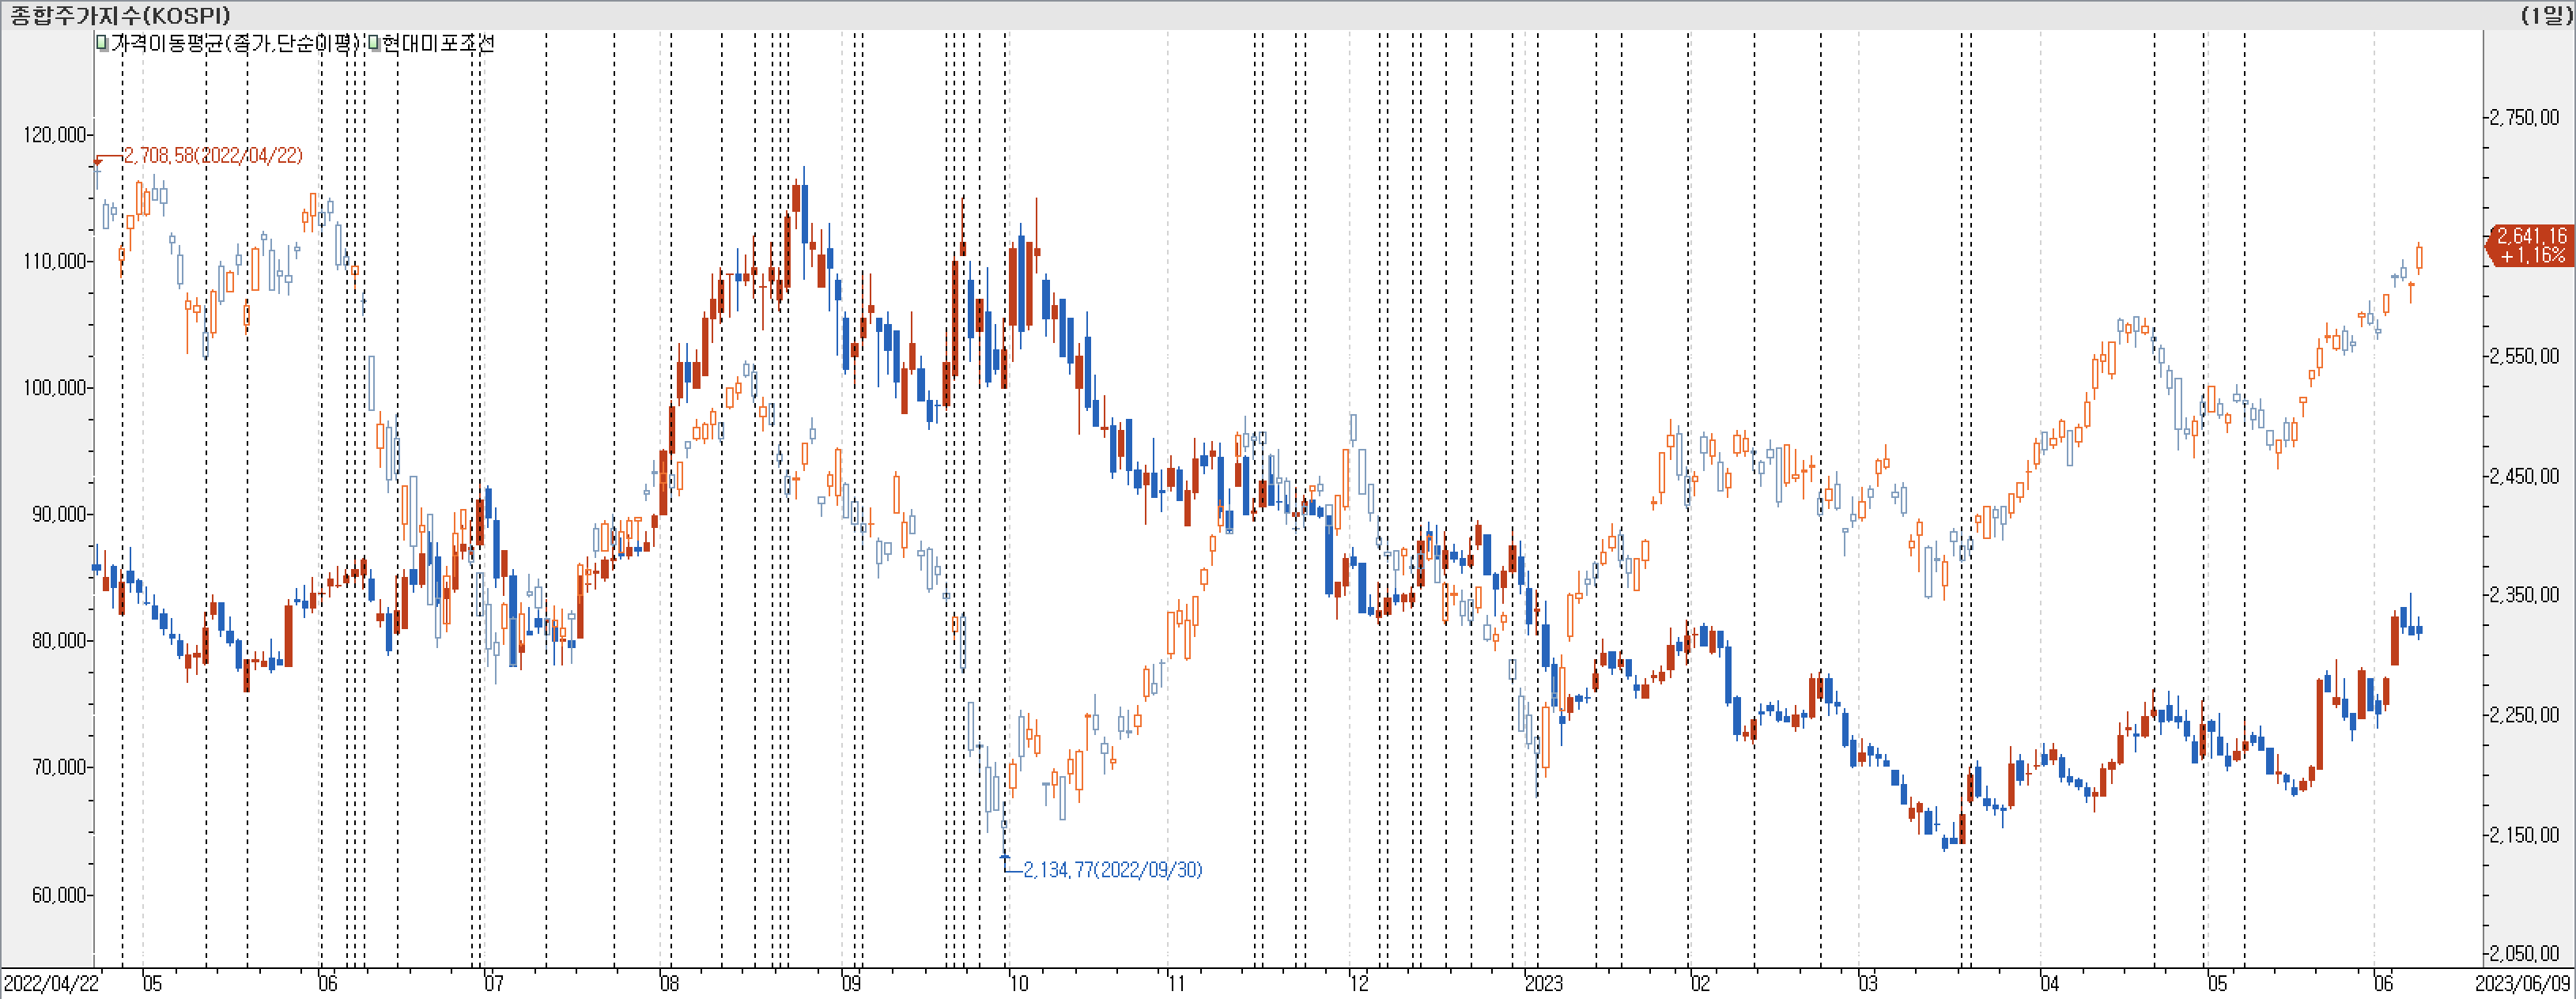Select the 08 month marker on time axis
This screenshot has height=999, width=2576.
(669, 984)
